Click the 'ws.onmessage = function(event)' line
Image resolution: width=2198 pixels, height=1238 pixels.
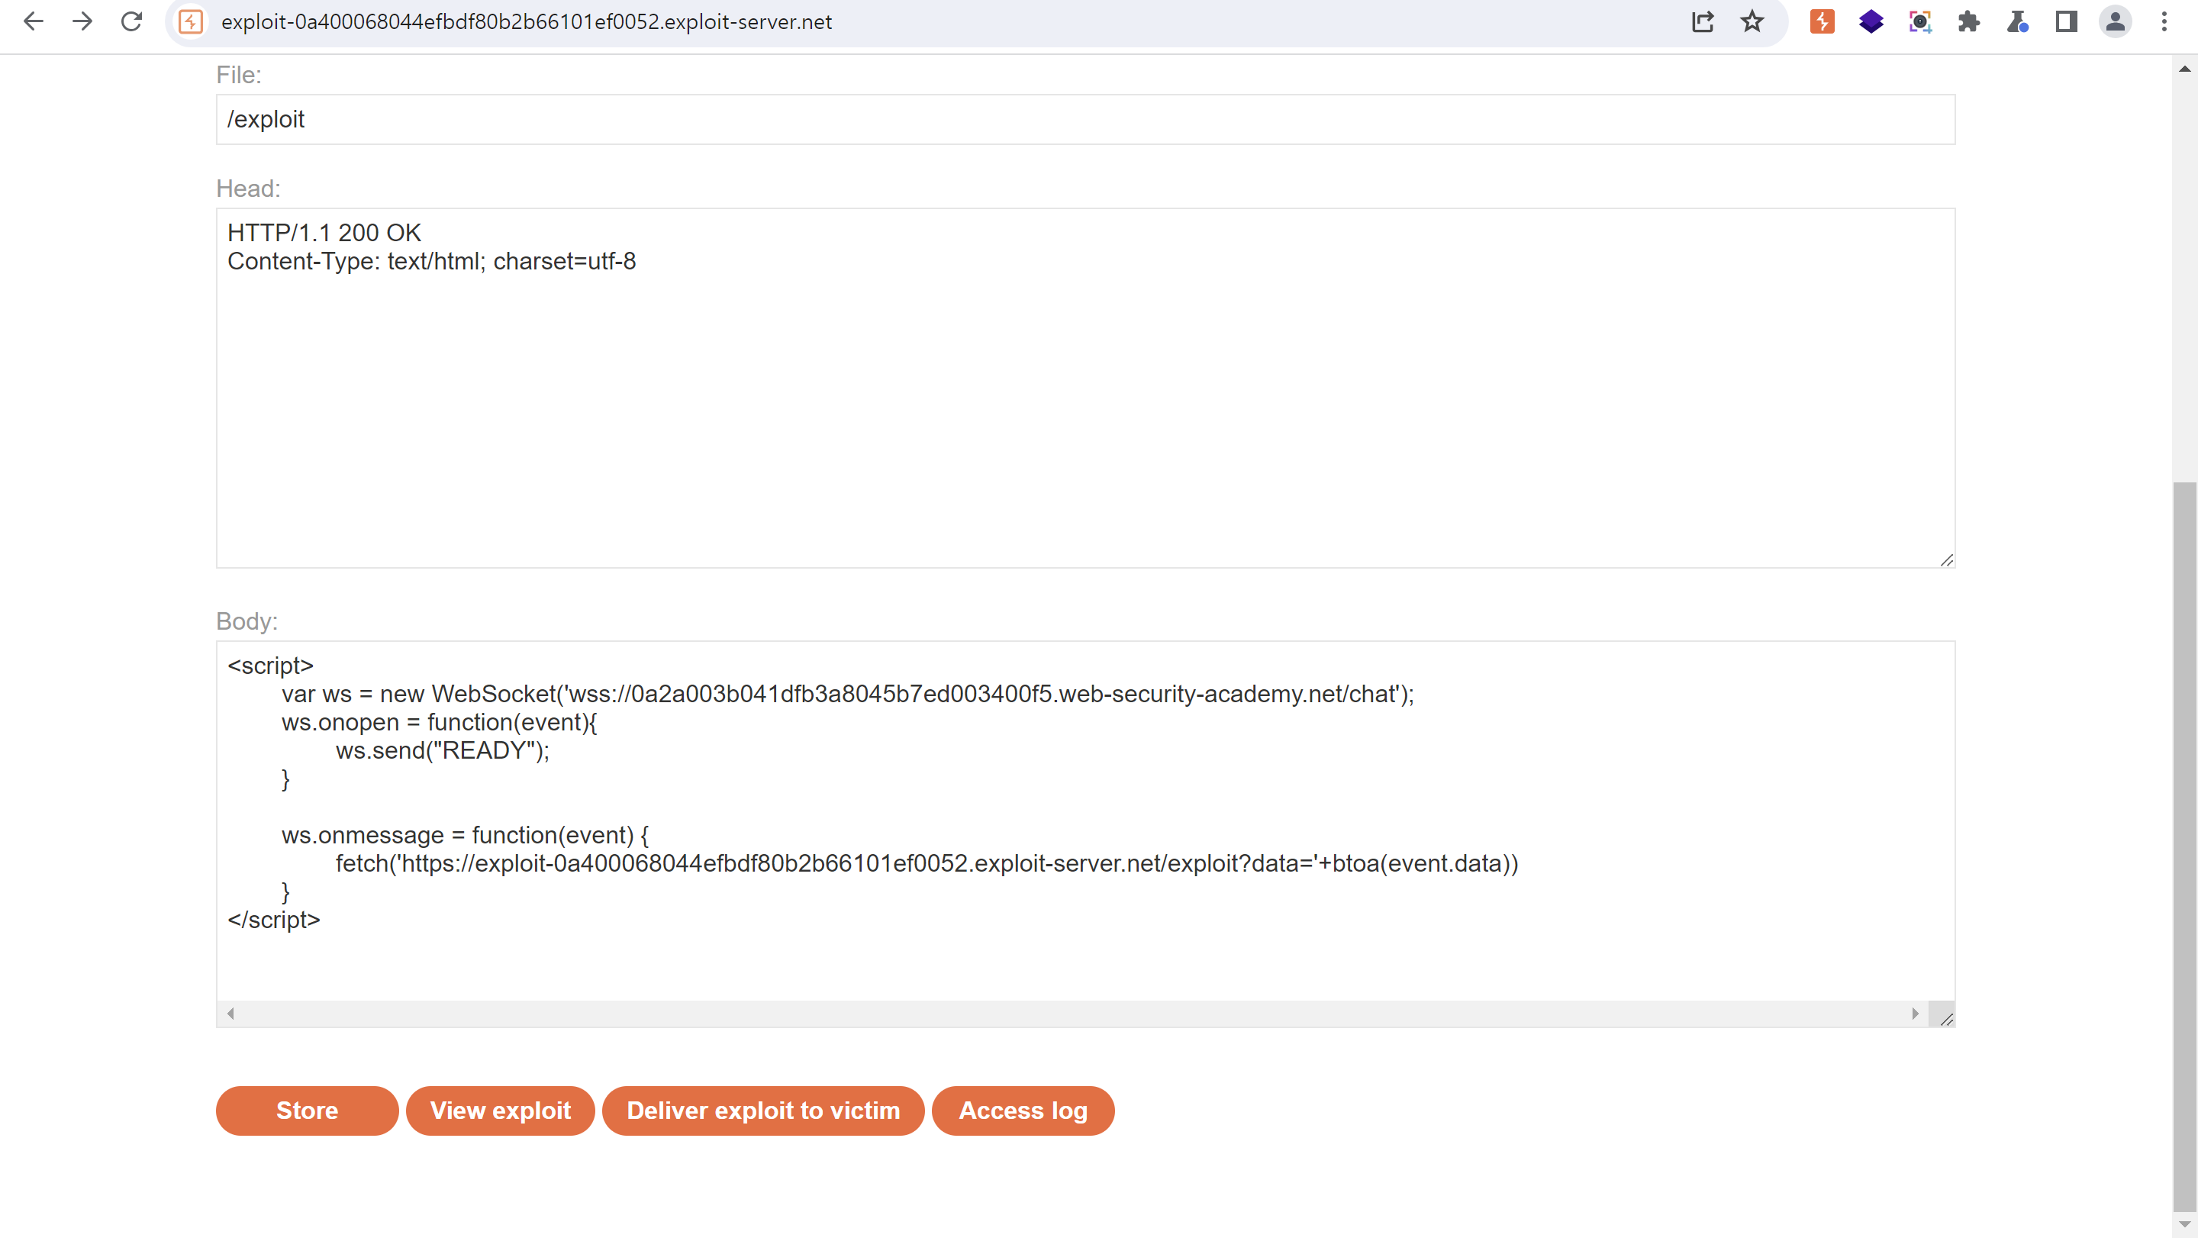coord(465,834)
